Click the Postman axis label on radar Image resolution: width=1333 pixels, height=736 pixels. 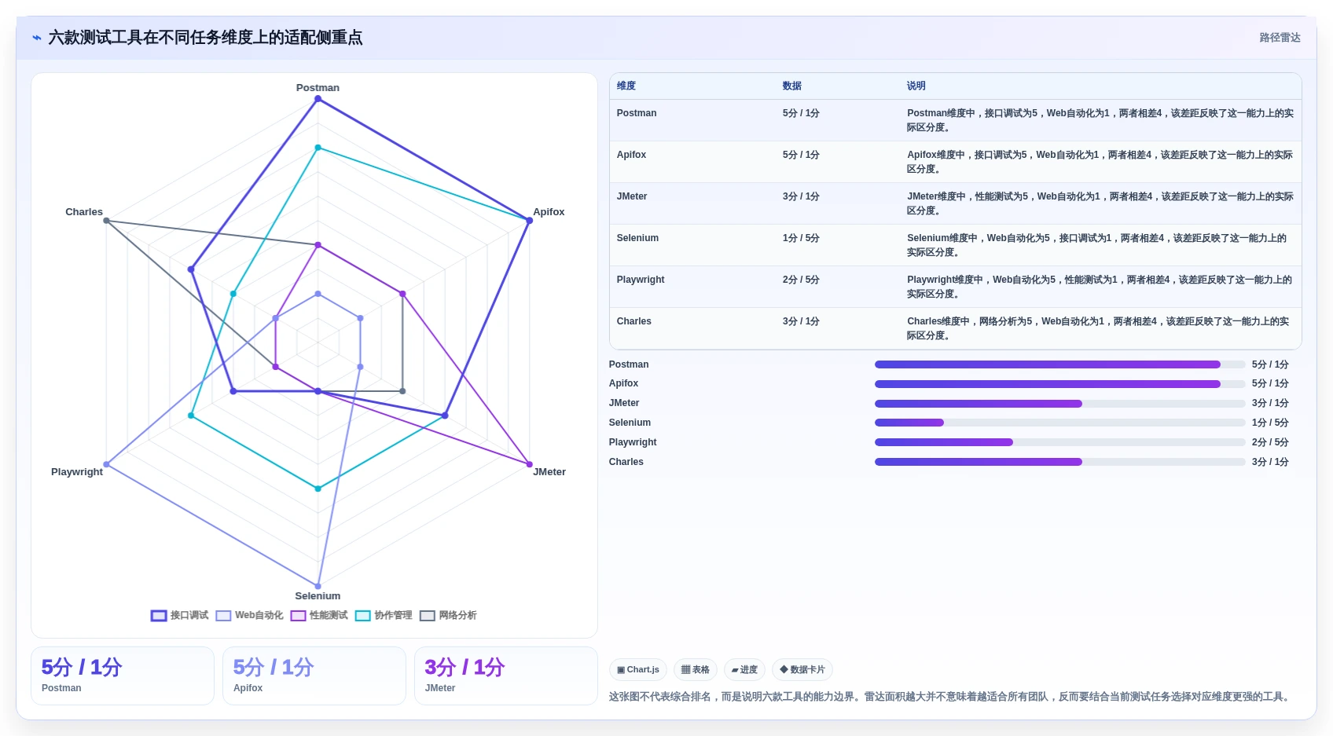click(318, 88)
